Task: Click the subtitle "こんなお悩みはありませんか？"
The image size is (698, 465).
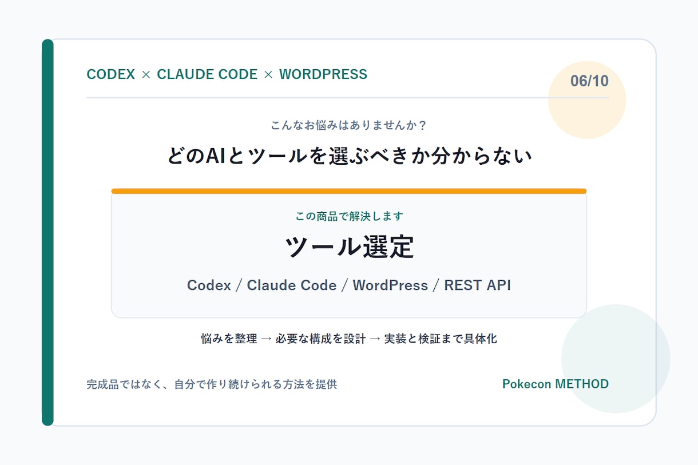Action: click(349, 125)
